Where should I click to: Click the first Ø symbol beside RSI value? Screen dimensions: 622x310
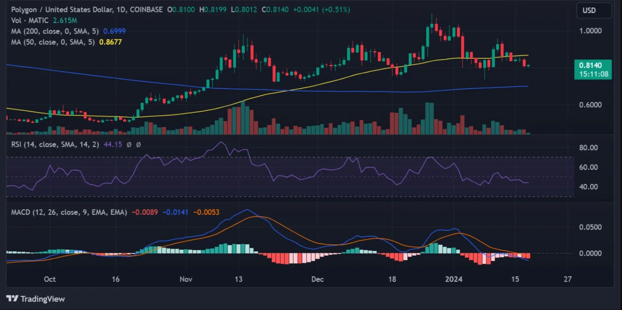pos(129,145)
